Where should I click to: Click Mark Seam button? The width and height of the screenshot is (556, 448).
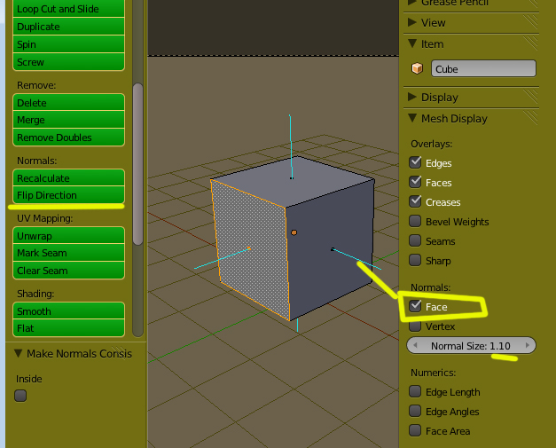click(x=68, y=253)
